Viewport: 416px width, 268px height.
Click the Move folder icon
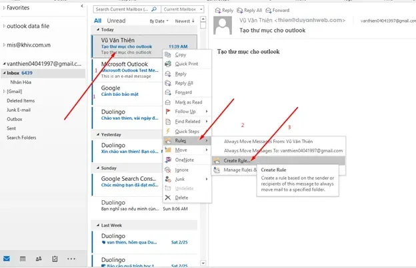[168, 150]
